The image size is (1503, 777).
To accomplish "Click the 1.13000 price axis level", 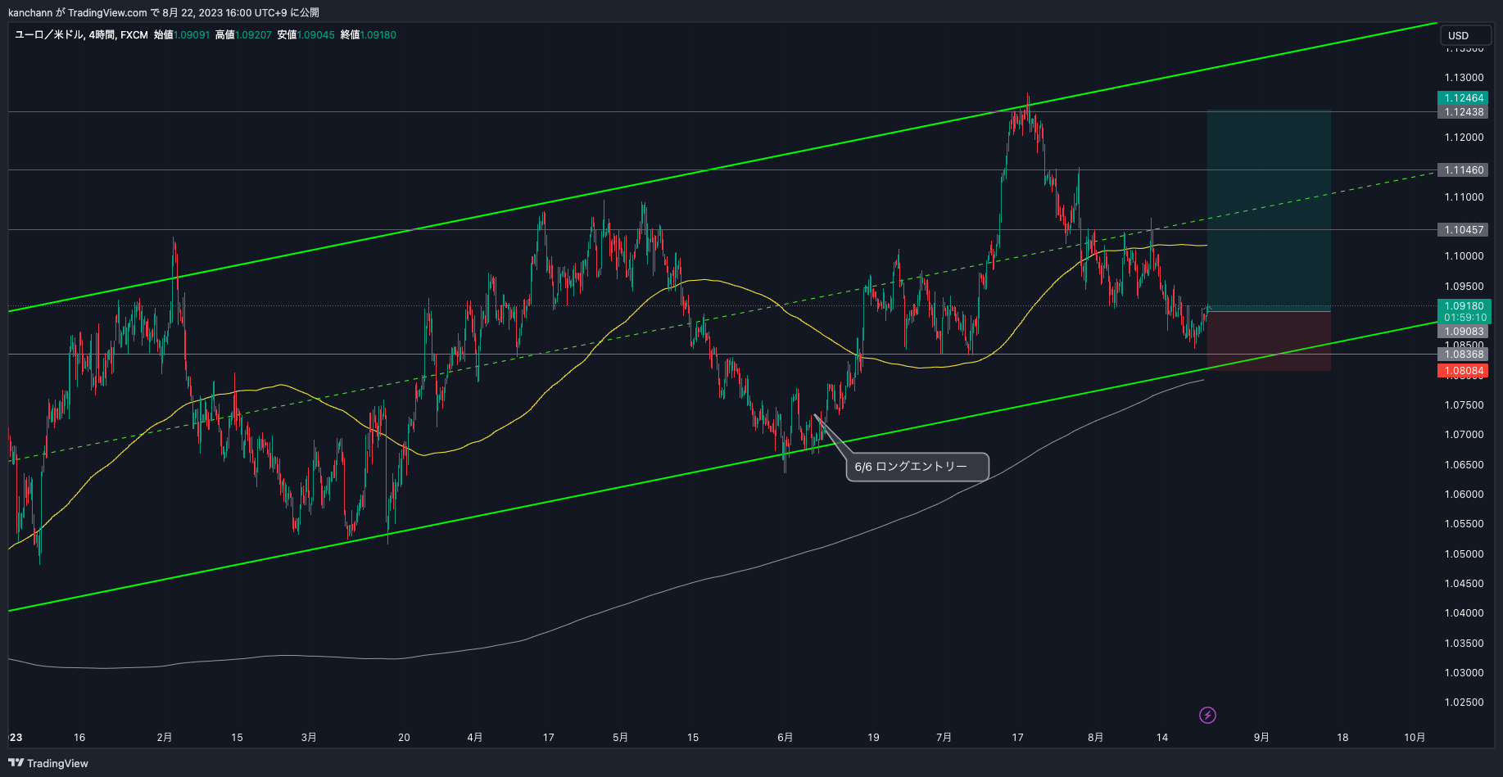I will point(1464,78).
